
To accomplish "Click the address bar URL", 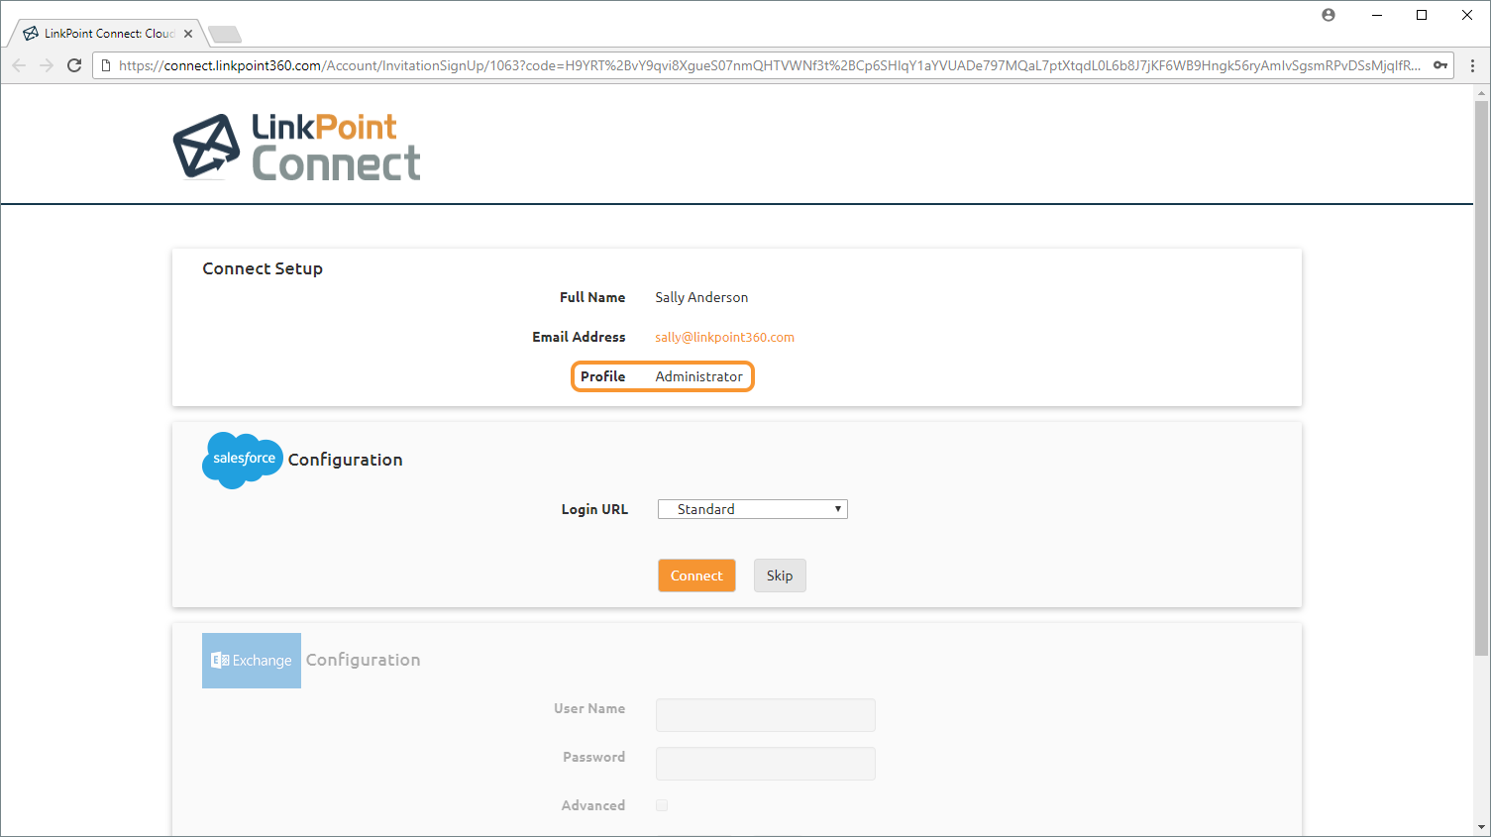I will [769, 65].
